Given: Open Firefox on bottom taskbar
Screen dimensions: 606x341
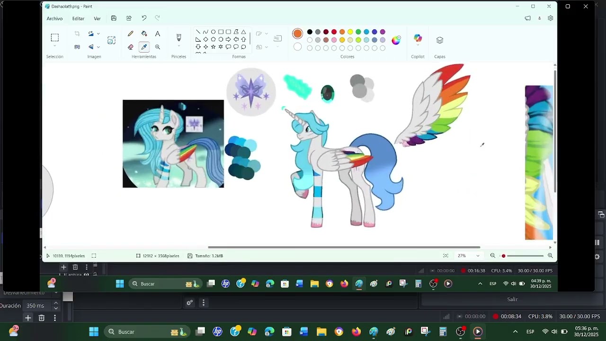Looking at the screenshot, I should (x=356, y=332).
